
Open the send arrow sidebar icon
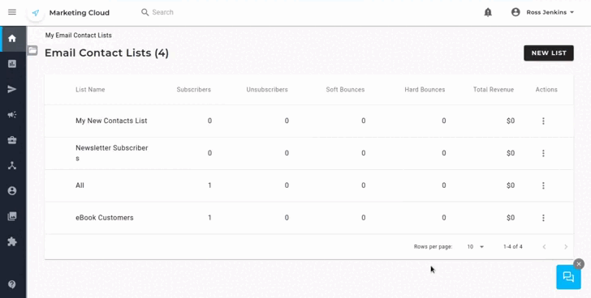point(12,89)
